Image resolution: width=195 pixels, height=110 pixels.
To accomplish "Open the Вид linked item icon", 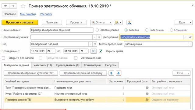I will 95,44.
